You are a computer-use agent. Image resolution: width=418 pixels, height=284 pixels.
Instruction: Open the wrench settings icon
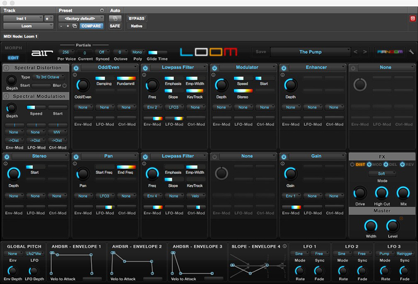pos(411,52)
